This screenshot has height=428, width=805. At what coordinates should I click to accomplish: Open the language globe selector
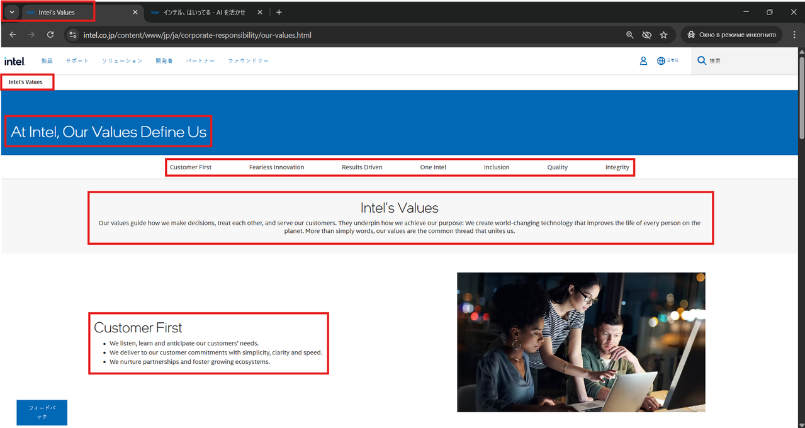tap(667, 61)
